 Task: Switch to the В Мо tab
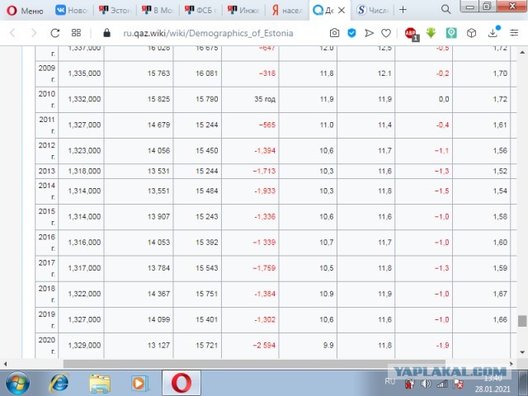point(158,11)
